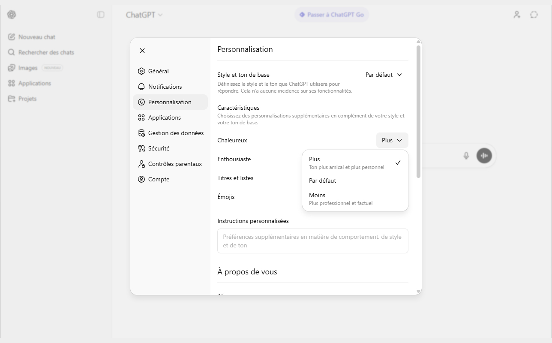Toggle the sidebar collapse icon
This screenshot has width=552, height=343.
click(x=101, y=14)
